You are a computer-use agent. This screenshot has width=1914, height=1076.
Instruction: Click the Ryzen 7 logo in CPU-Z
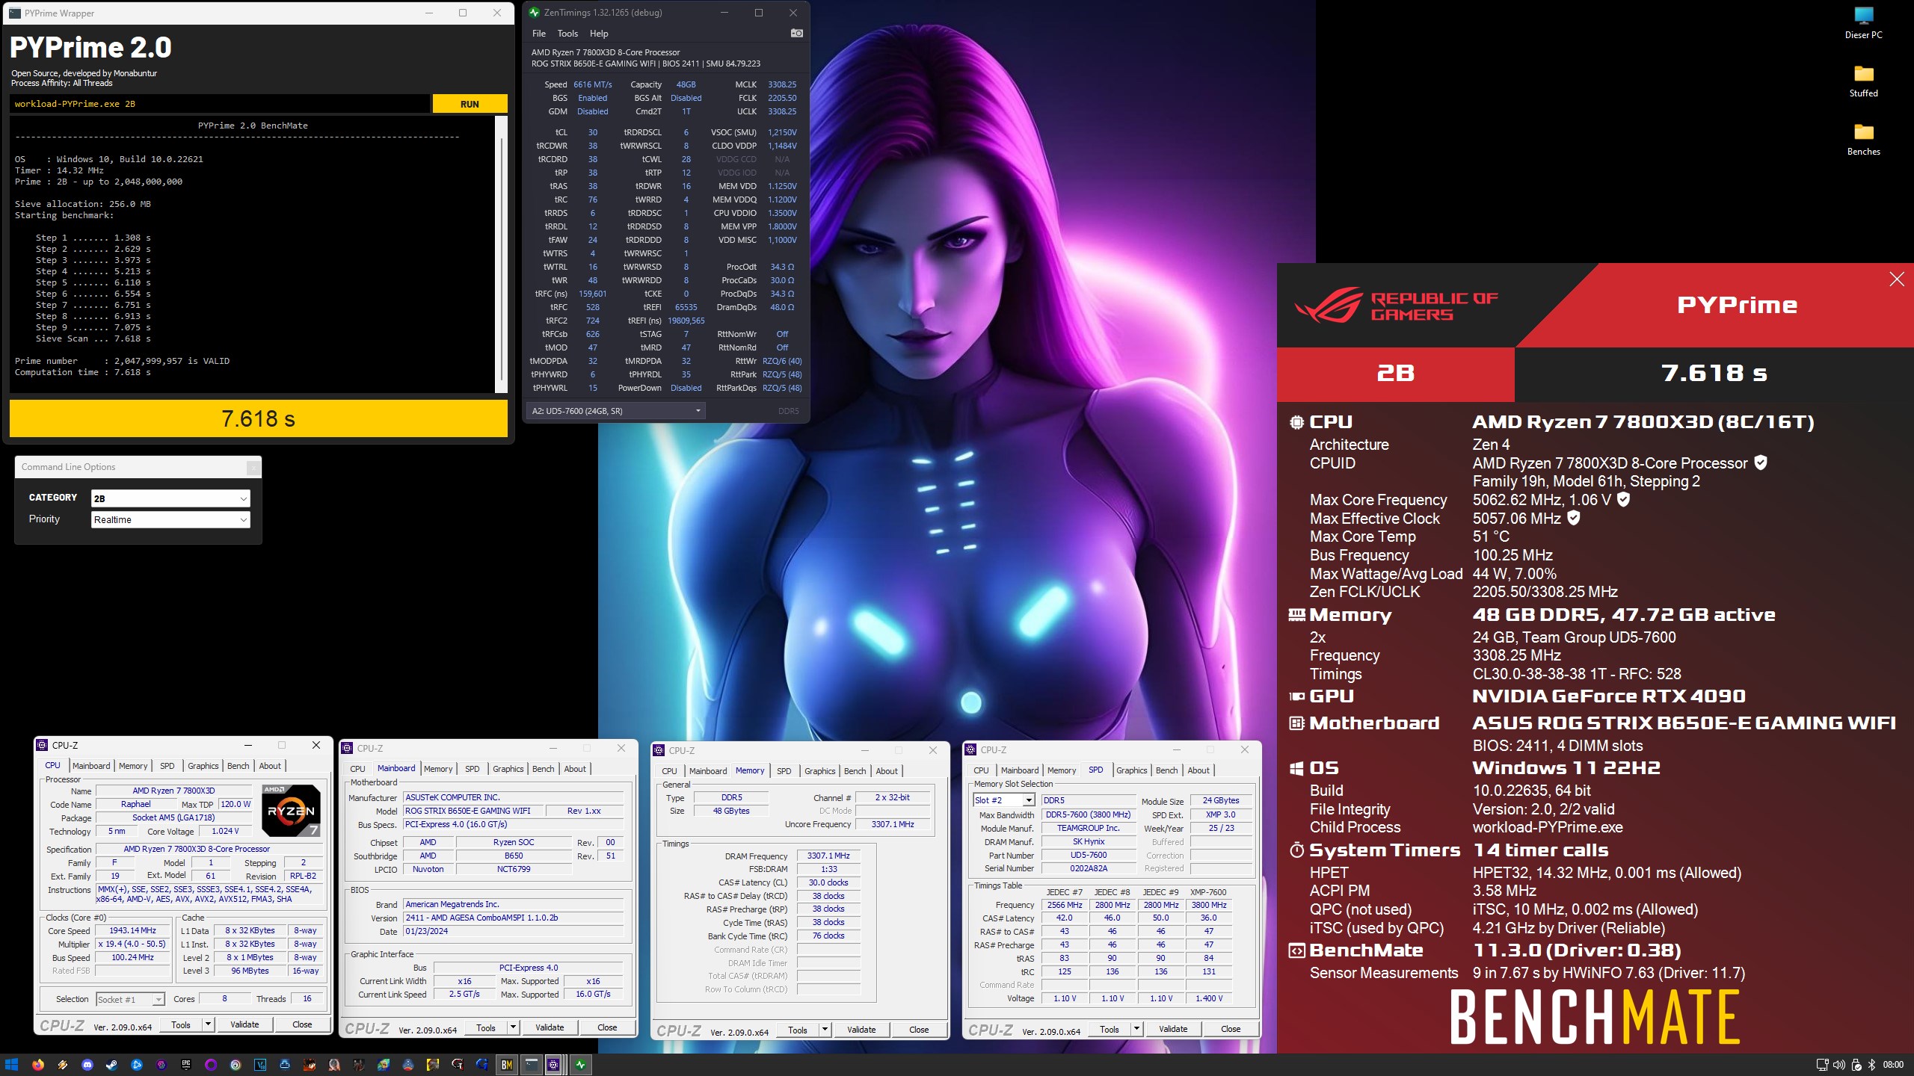[292, 811]
